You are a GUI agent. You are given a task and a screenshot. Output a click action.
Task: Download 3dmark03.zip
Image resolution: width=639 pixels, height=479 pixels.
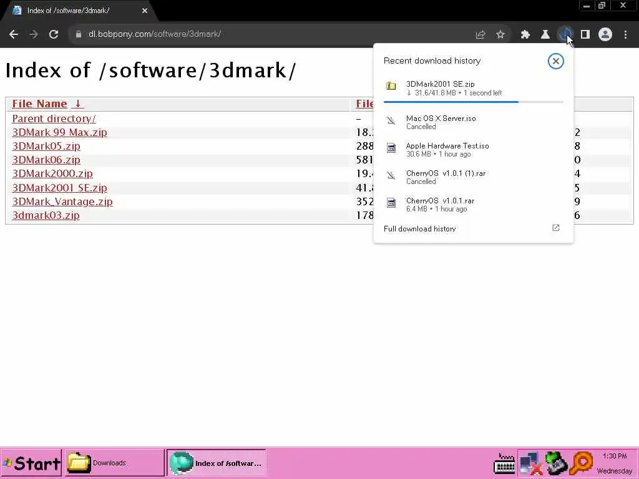click(46, 215)
